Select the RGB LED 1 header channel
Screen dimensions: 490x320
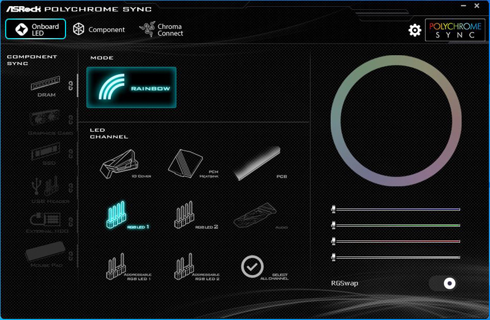click(127, 215)
